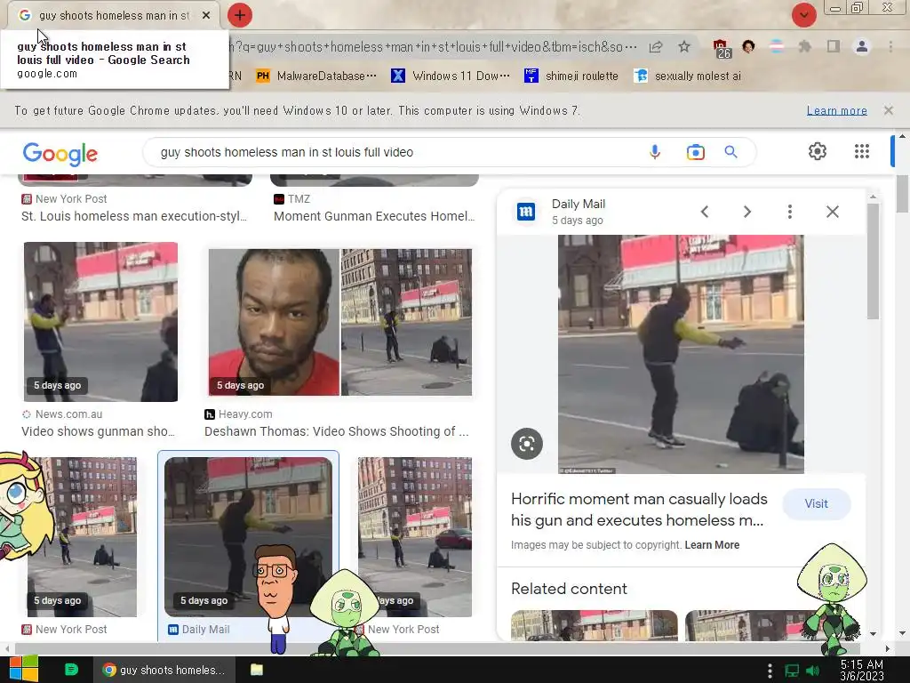Screen dimensions: 910x683
Task: Open the Chrome profile avatar icon
Action: point(862,46)
